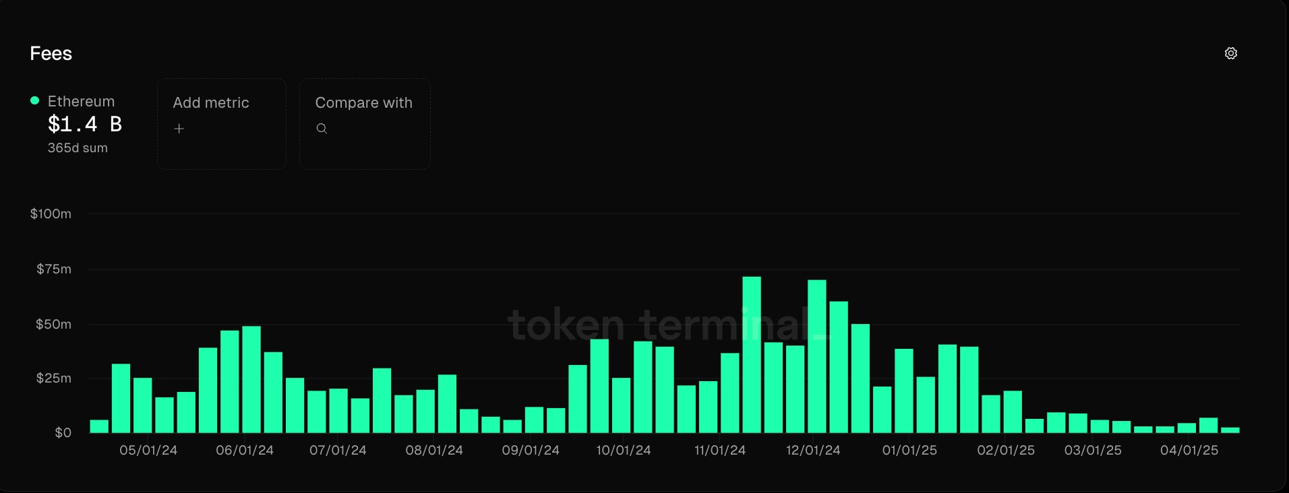Image resolution: width=1289 pixels, height=493 pixels.
Task: Toggle the Ethereum series label
Action: pos(81,101)
